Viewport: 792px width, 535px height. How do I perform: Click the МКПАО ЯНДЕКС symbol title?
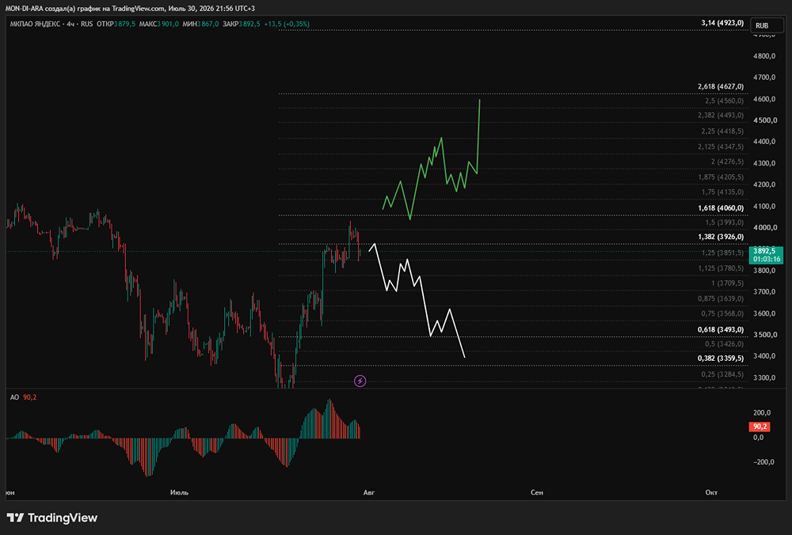[35, 24]
